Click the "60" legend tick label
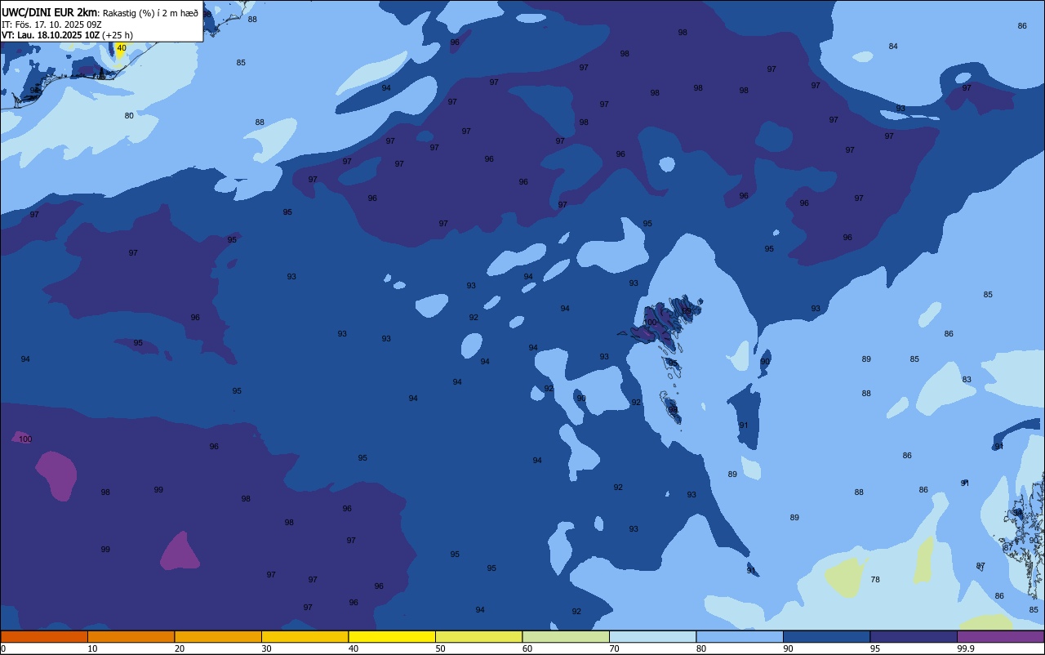Image resolution: width=1045 pixels, height=655 pixels. click(527, 648)
